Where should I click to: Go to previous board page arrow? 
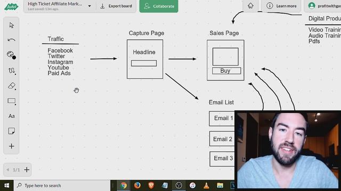pyautogui.click(x=7, y=170)
